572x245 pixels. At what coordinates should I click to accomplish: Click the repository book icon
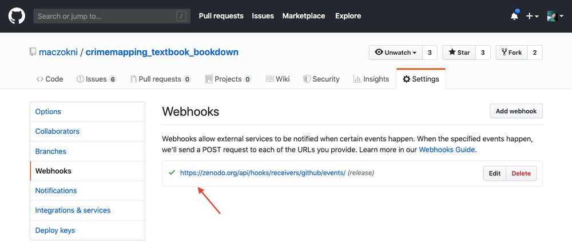click(x=33, y=52)
